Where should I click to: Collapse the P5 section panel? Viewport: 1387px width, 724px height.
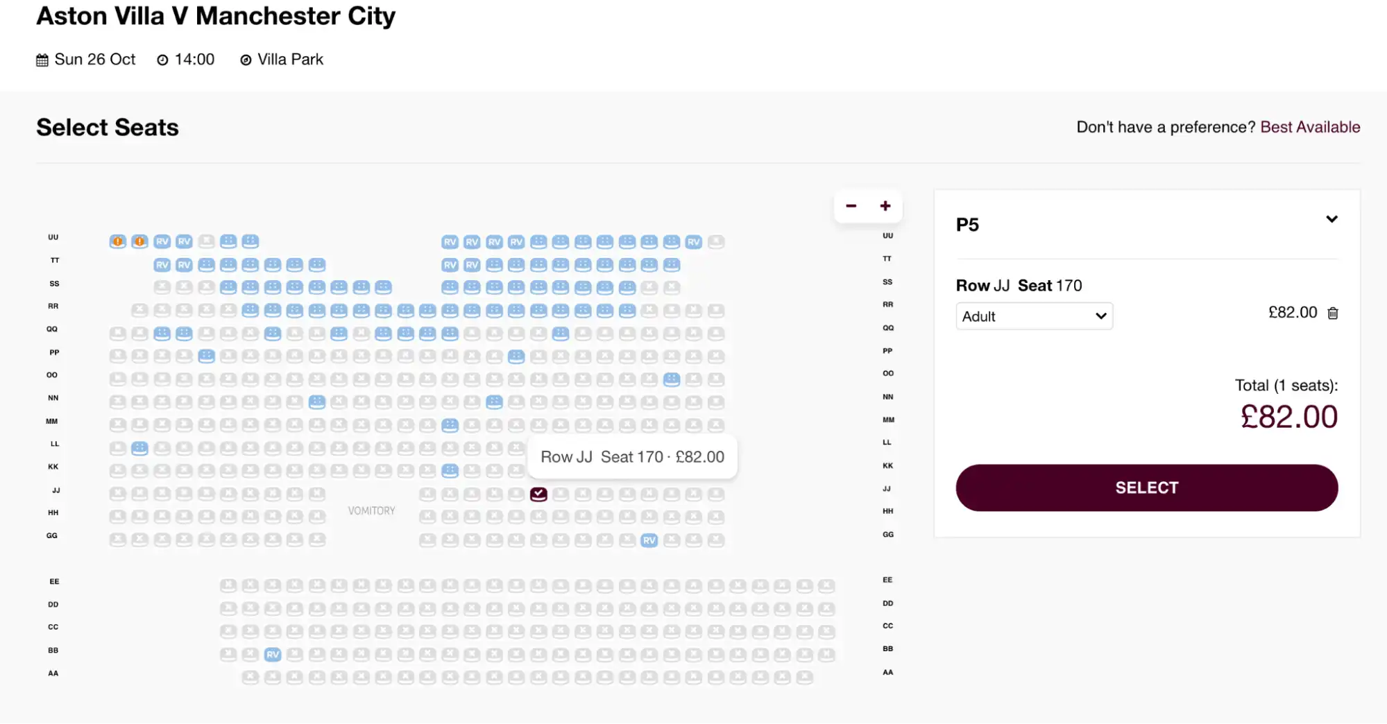pyautogui.click(x=1333, y=219)
